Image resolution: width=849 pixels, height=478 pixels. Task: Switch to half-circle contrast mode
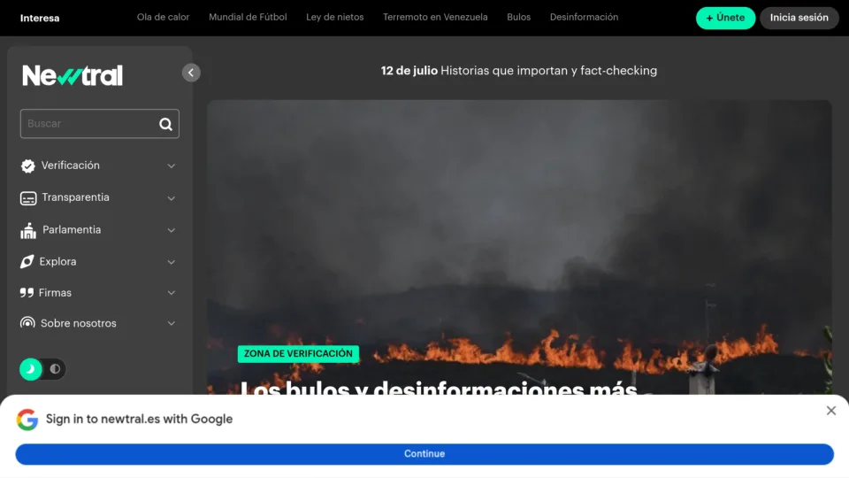pos(55,369)
